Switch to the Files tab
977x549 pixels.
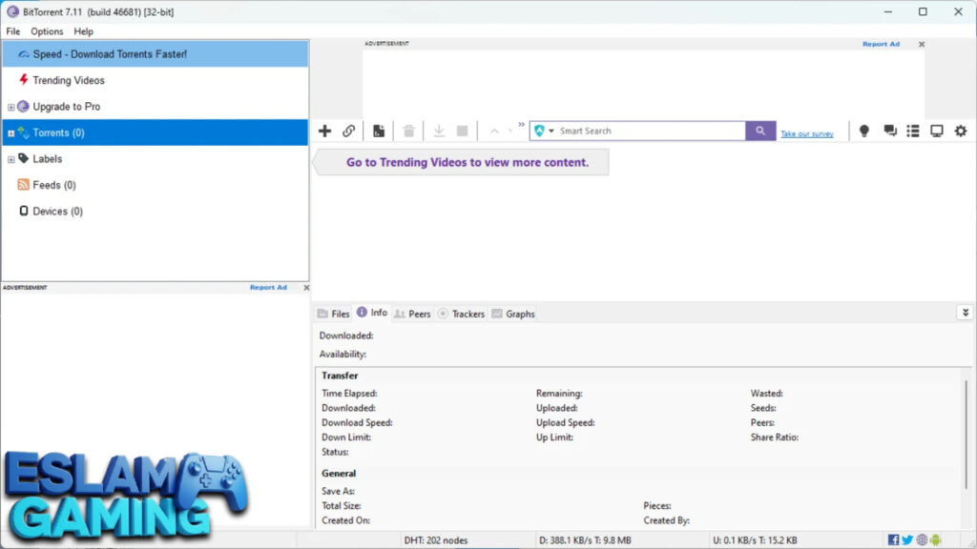coord(333,314)
